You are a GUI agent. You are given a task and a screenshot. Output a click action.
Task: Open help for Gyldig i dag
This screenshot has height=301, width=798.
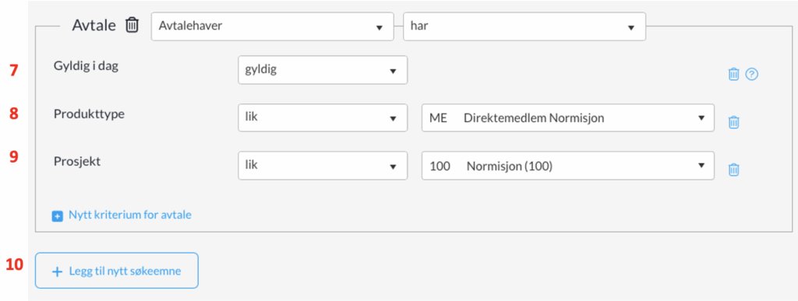(x=752, y=74)
